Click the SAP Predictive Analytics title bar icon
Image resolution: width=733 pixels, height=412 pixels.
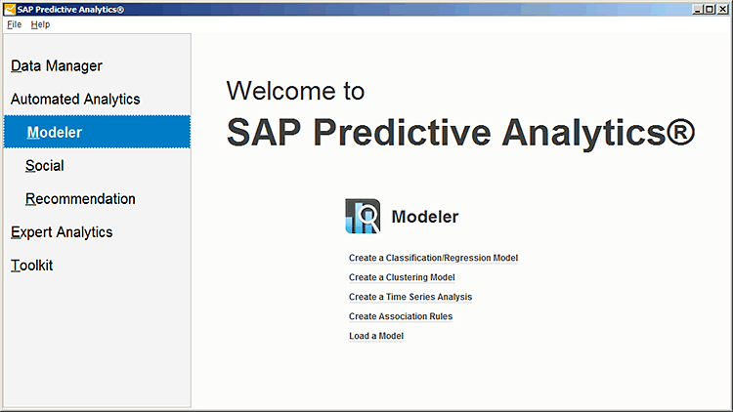pyautogui.click(x=10, y=10)
